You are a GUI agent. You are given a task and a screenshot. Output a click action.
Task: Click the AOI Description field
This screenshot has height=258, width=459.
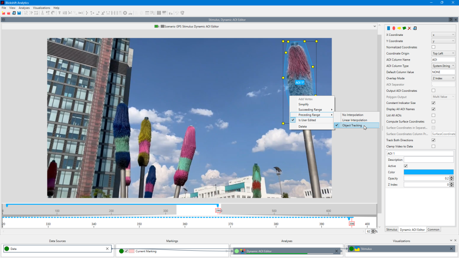click(x=429, y=160)
